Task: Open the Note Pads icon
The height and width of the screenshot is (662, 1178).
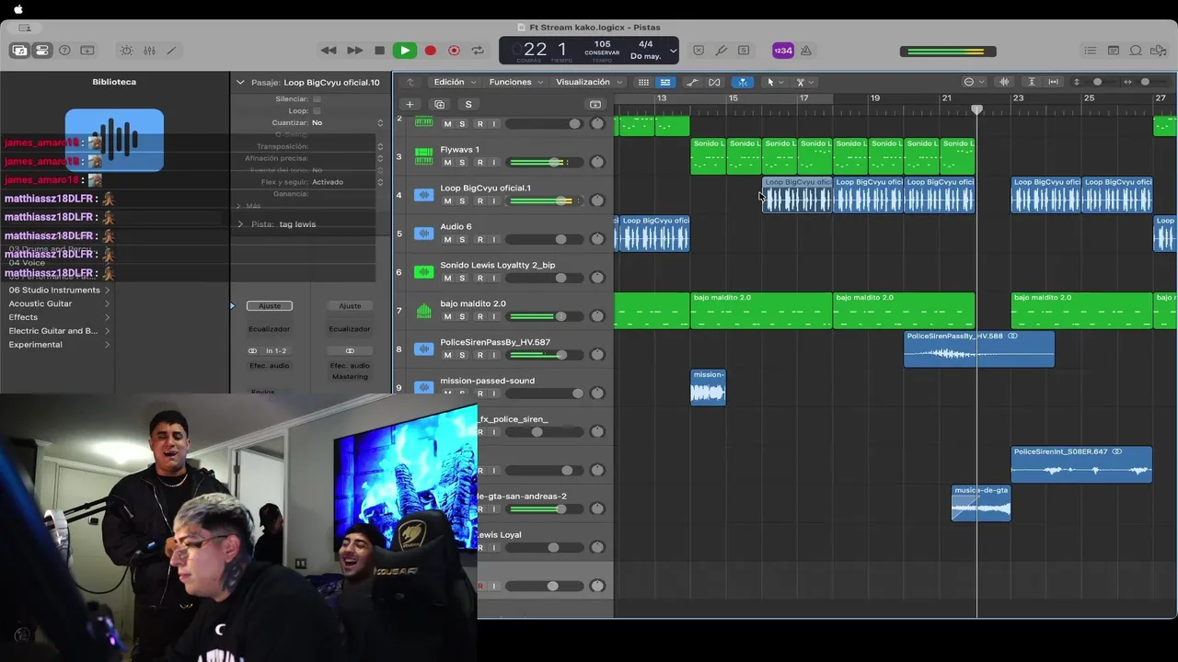Action: 1113,51
